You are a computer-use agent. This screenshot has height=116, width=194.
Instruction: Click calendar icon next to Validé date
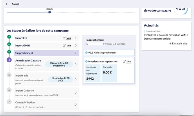[x=105, y=44]
